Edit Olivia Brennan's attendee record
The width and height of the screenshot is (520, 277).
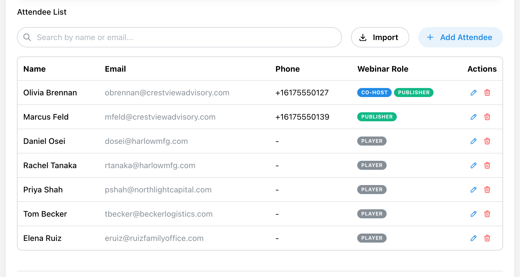pyautogui.click(x=474, y=93)
